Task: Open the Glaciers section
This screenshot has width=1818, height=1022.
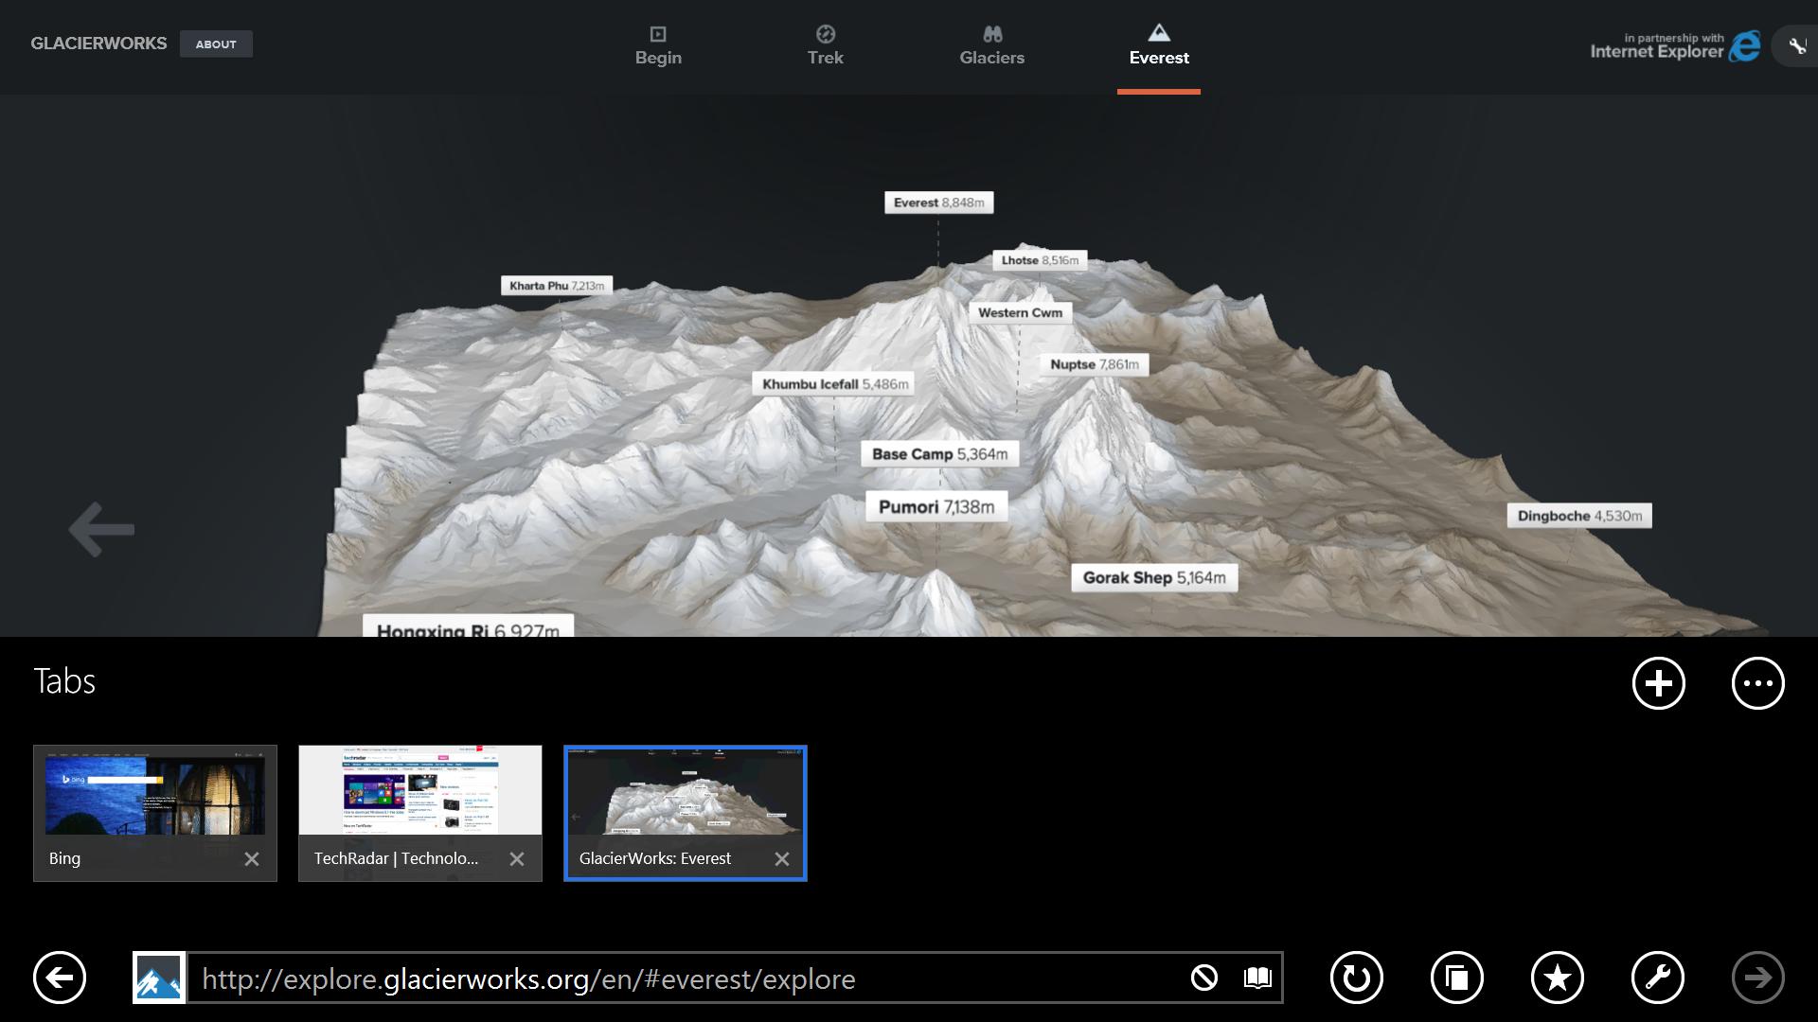Action: coord(991,46)
